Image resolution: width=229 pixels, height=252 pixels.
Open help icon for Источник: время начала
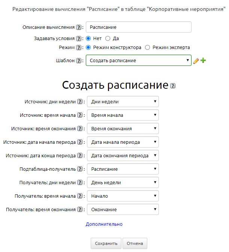point(80,115)
